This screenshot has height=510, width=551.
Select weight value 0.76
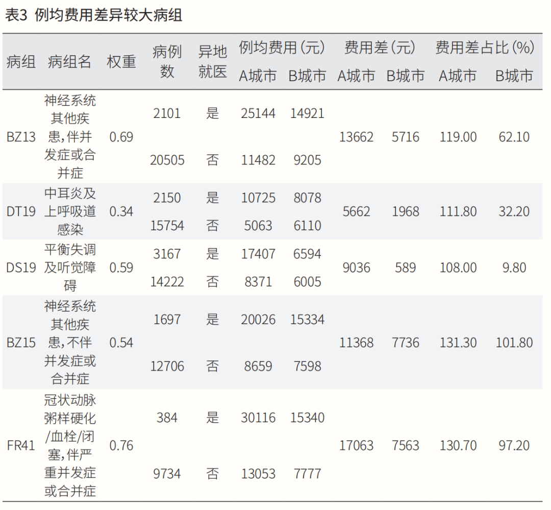[x=121, y=446]
